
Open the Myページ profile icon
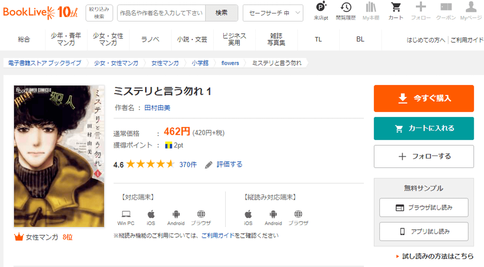click(x=471, y=8)
